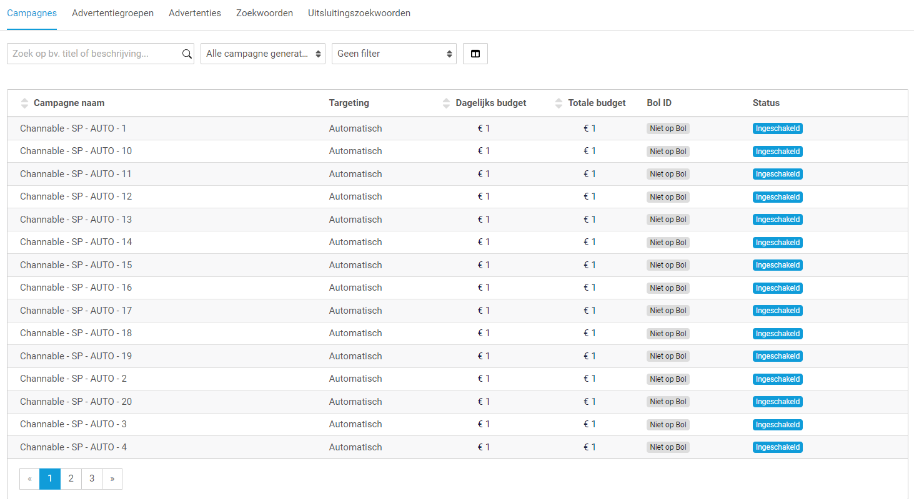Select campaign Channable - SP - AUTO - 16
The width and height of the screenshot is (914, 499).
point(76,288)
